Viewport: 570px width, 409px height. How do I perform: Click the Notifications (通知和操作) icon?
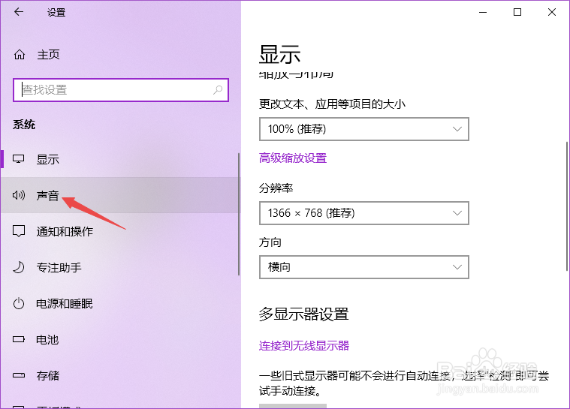[20, 231]
